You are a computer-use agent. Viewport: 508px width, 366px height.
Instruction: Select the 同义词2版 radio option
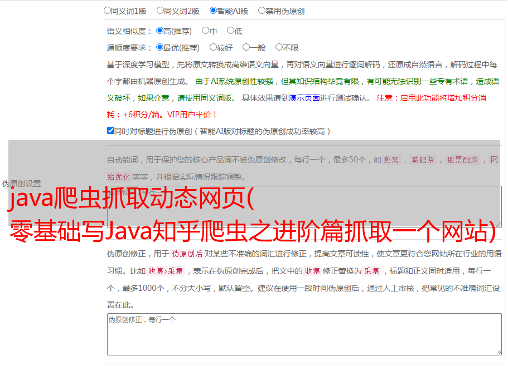[x=160, y=11]
